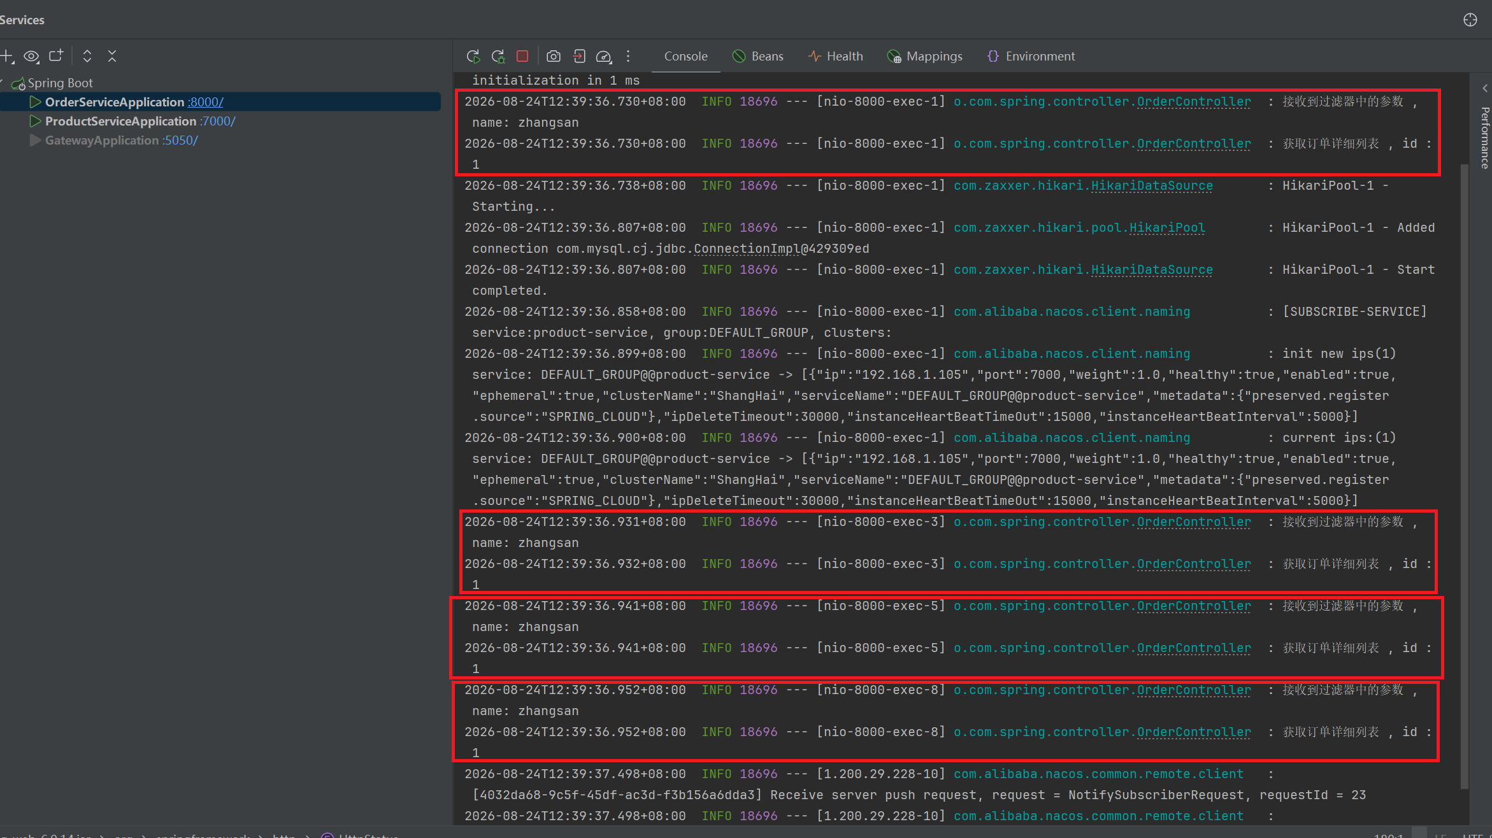Click the 'Receive server push request' log line
Viewport: 1492px width, 838px height.
[919, 795]
